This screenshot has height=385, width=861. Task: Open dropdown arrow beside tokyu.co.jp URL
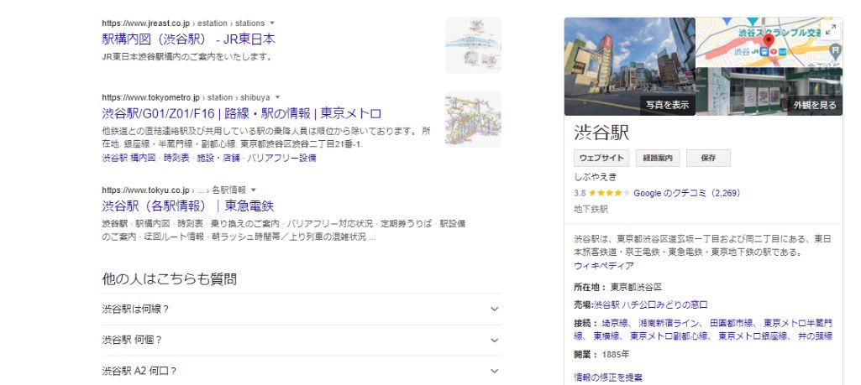click(254, 190)
